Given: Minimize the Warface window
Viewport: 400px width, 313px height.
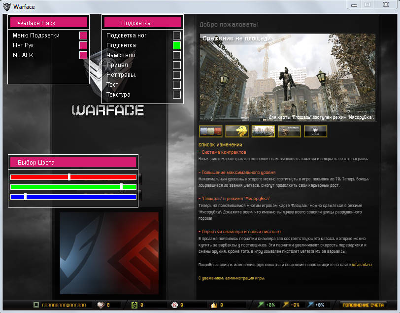Looking at the screenshot, I should [354, 5].
